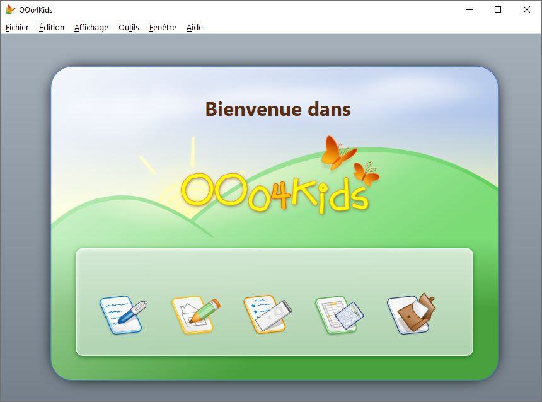Click the yellow OOo4Kids logo
Viewport: 542px width, 402px height.
274,192
